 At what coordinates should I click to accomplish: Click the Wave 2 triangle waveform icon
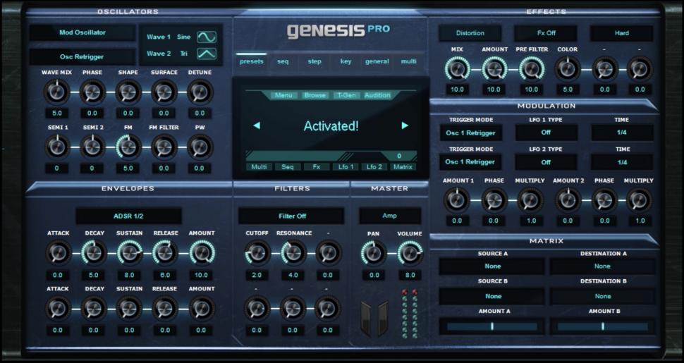coord(207,54)
